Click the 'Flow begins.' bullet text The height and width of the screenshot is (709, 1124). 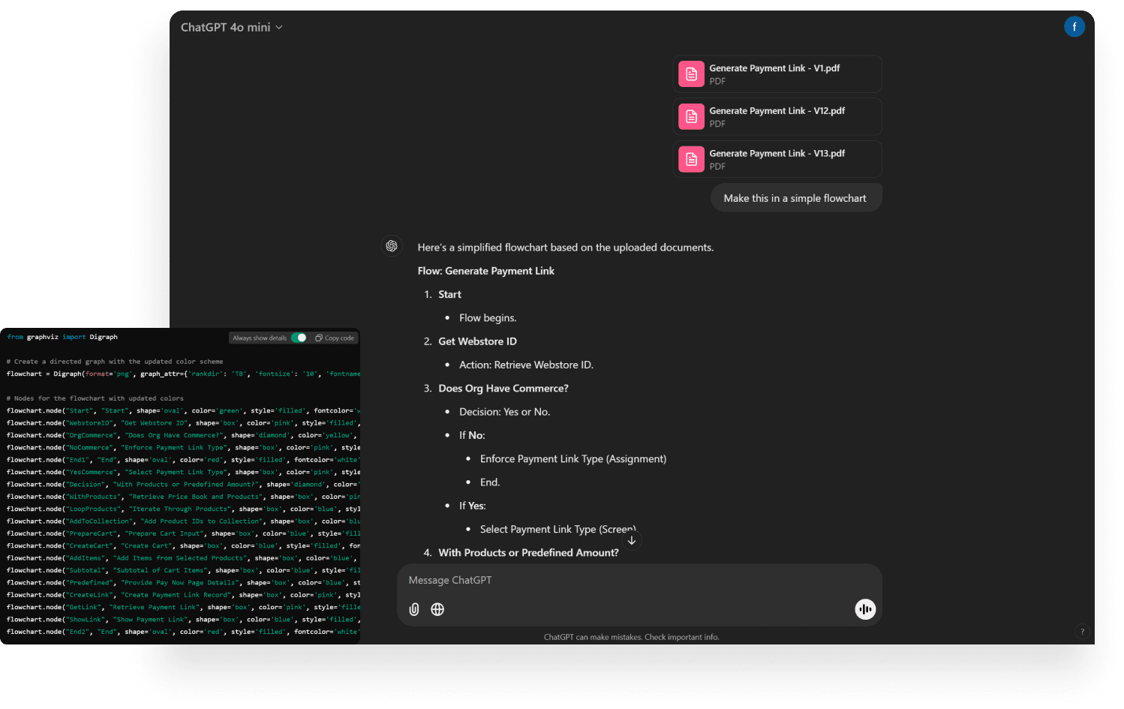pos(488,318)
